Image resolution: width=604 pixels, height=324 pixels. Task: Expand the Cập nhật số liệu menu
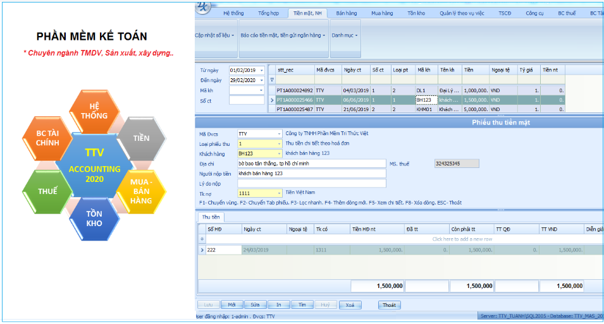pos(215,35)
